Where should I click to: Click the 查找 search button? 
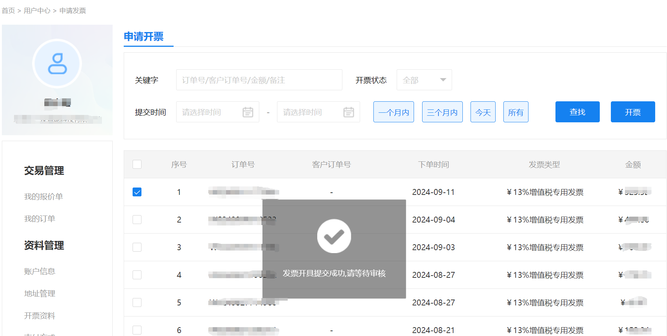tap(577, 112)
